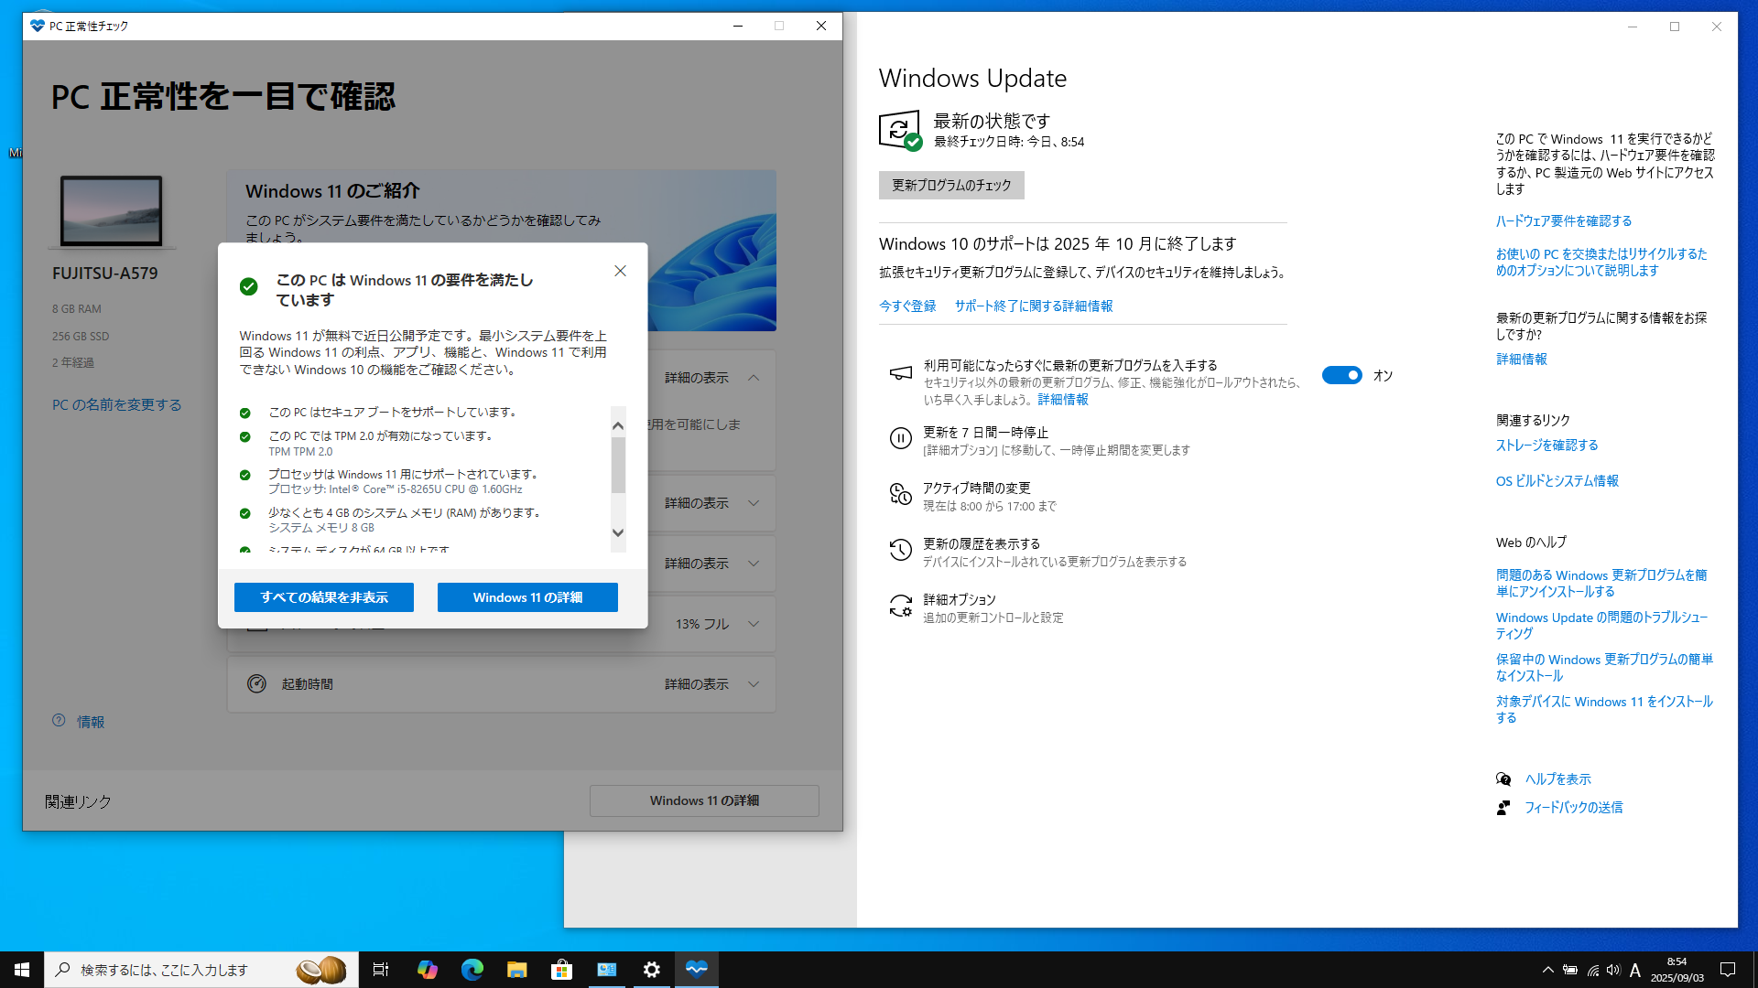Click the 情報 question mark icon

(x=59, y=720)
